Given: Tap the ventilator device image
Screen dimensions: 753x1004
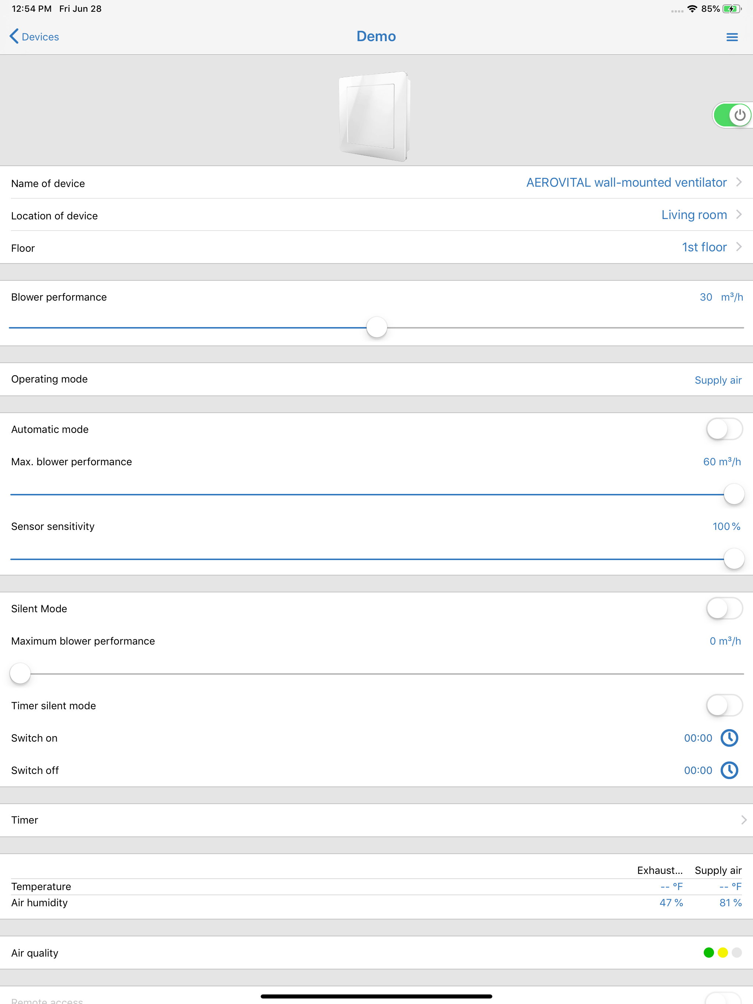Looking at the screenshot, I should tap(375, 116).
